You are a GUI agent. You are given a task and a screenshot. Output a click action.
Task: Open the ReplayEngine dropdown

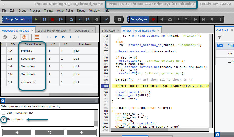coord(139,19)
